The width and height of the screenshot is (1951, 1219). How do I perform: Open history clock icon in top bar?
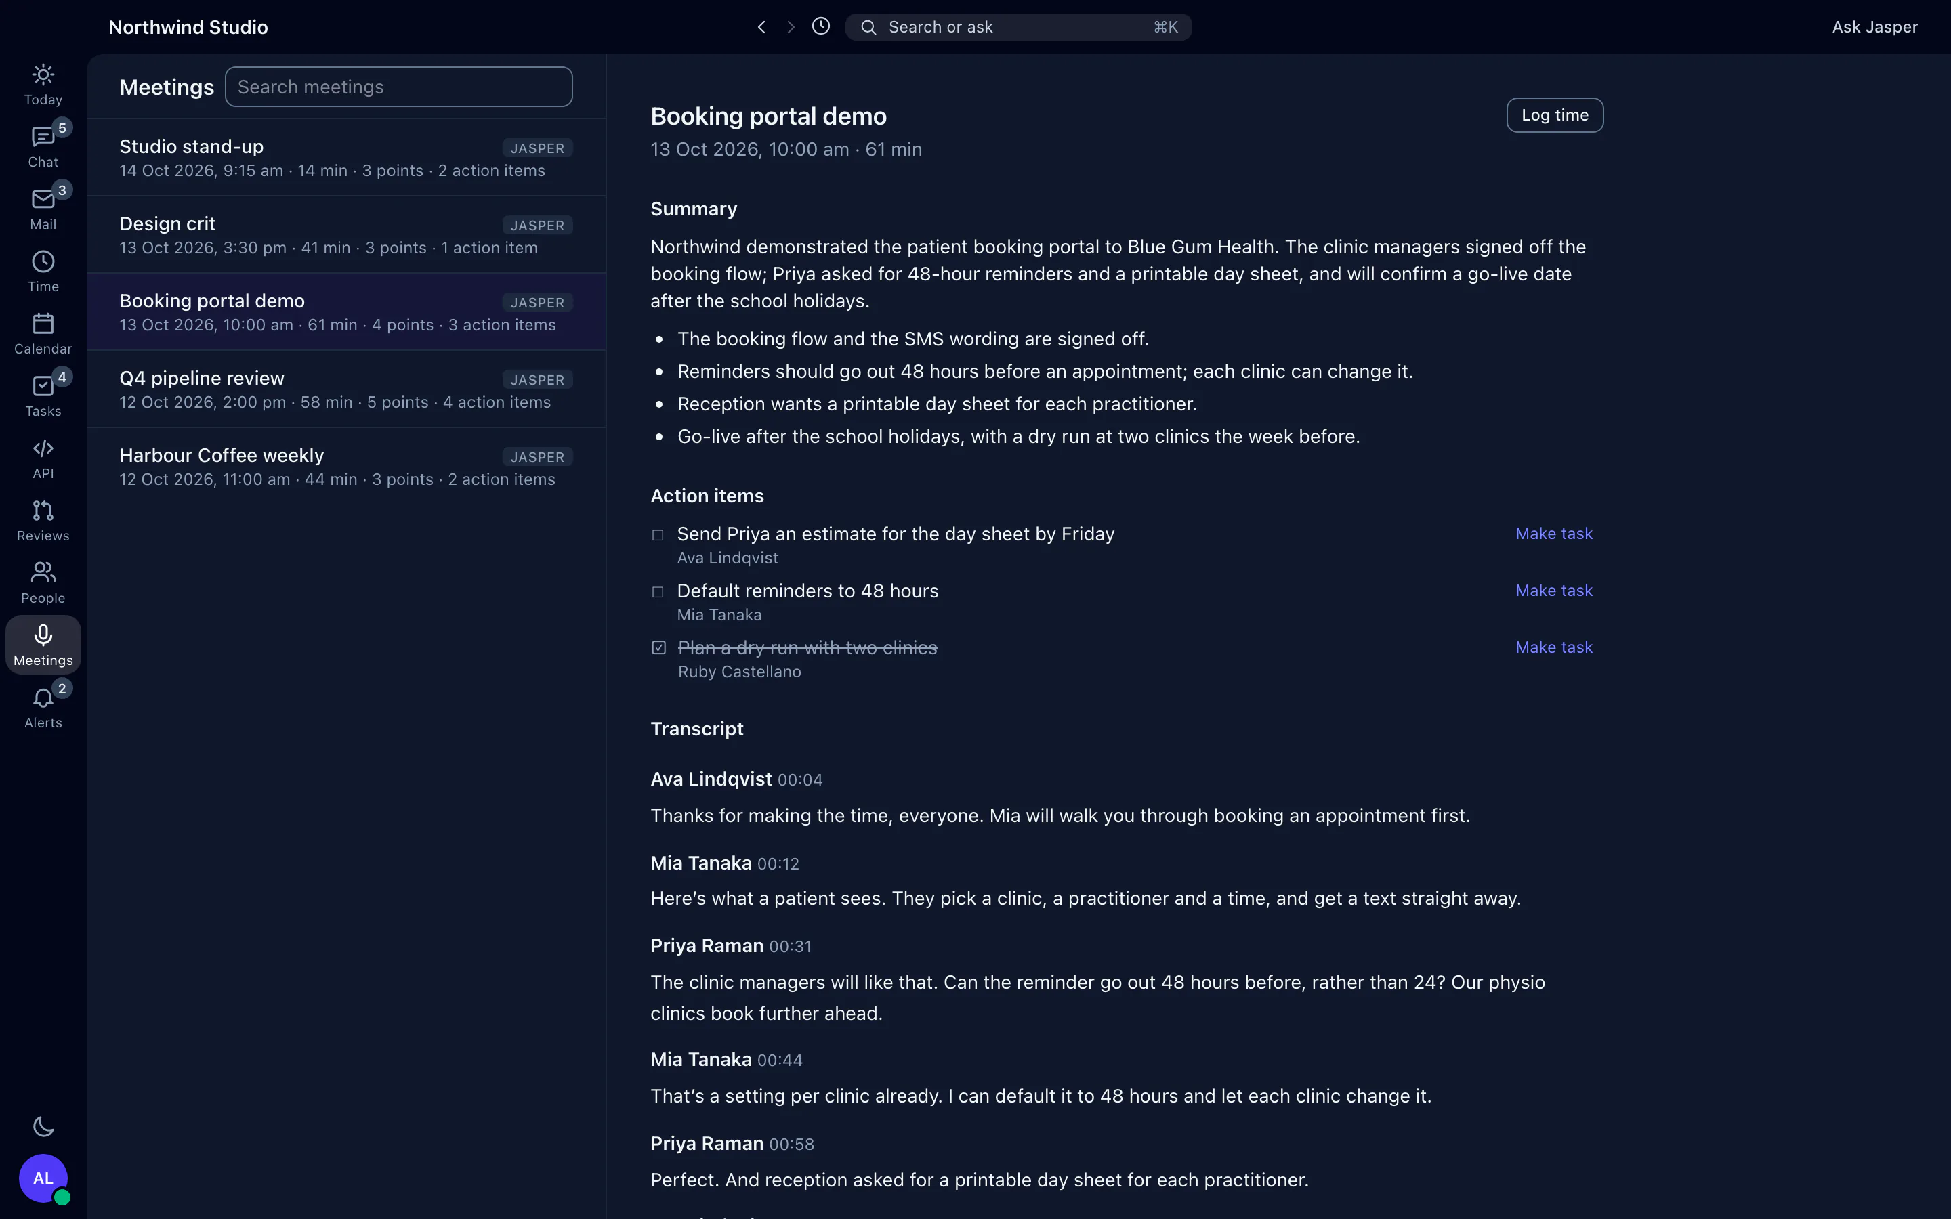821,26
